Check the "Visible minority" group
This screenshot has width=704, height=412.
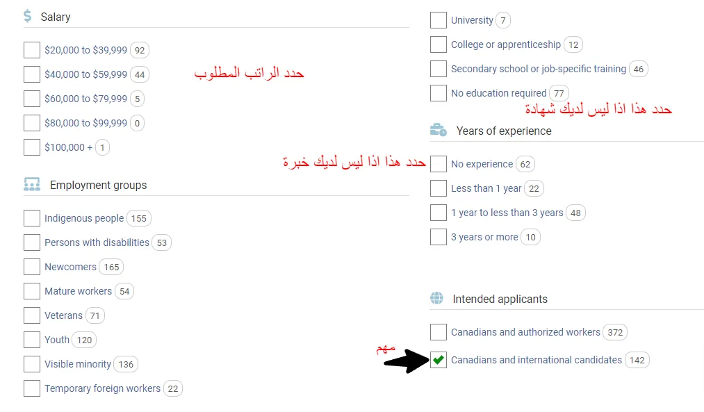click(x=31, y=363)
